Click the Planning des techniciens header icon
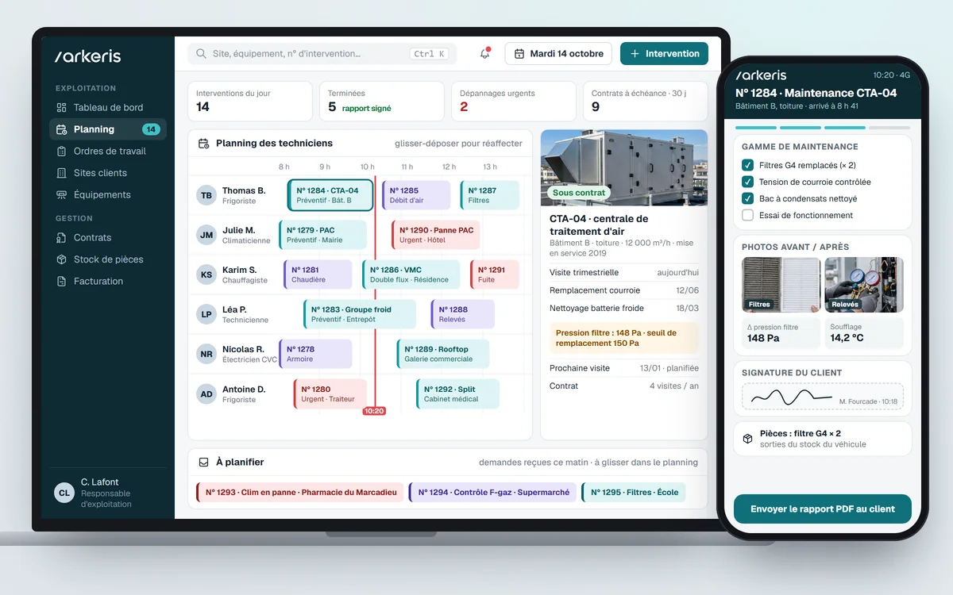 tap(203, 144)
